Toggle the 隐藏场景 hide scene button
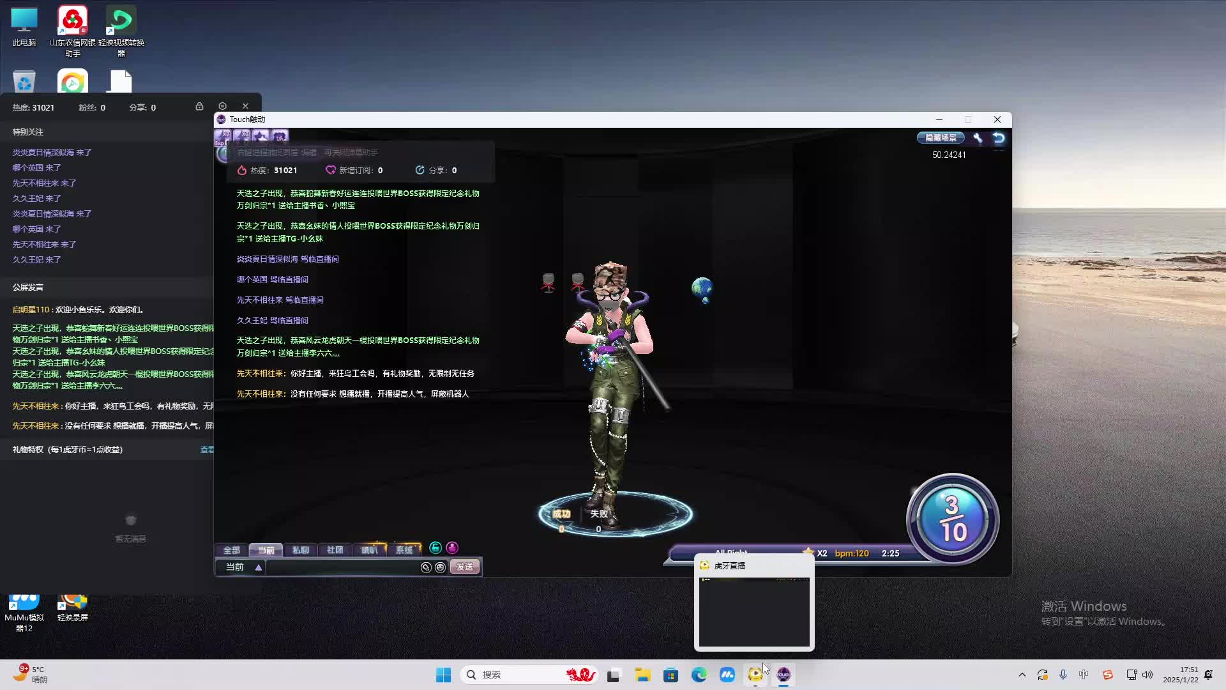 (x=941, y=138)
